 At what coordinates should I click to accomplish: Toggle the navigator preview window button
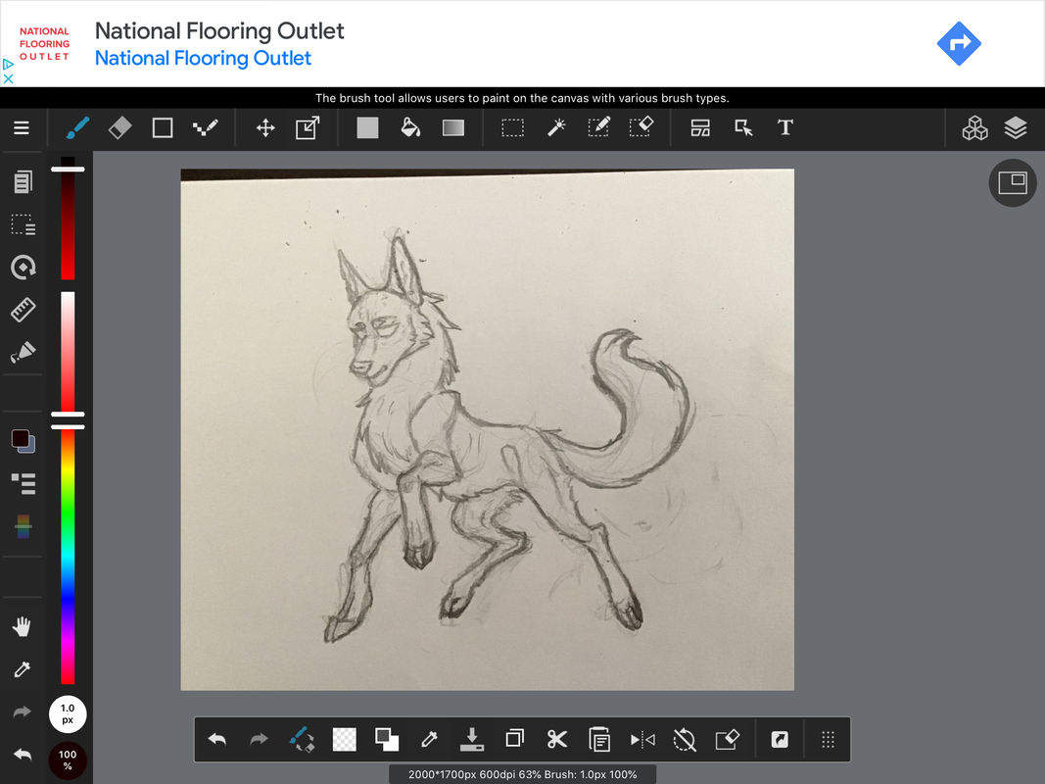tap(1013, 182)
